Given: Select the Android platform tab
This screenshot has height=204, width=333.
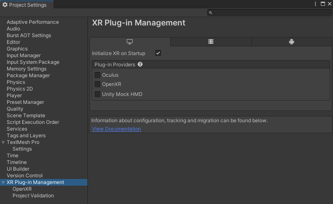Looking at the screenshot, I should pos(292,42).
